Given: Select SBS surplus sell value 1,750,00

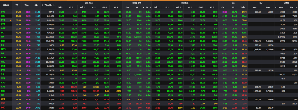Looking at the screenshot, I should pyautogui.click(x=270, y=91).
